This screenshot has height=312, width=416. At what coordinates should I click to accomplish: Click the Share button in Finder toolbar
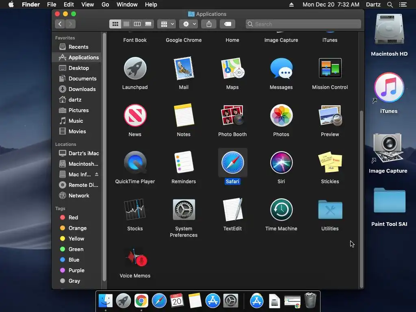tap(209, 24)
